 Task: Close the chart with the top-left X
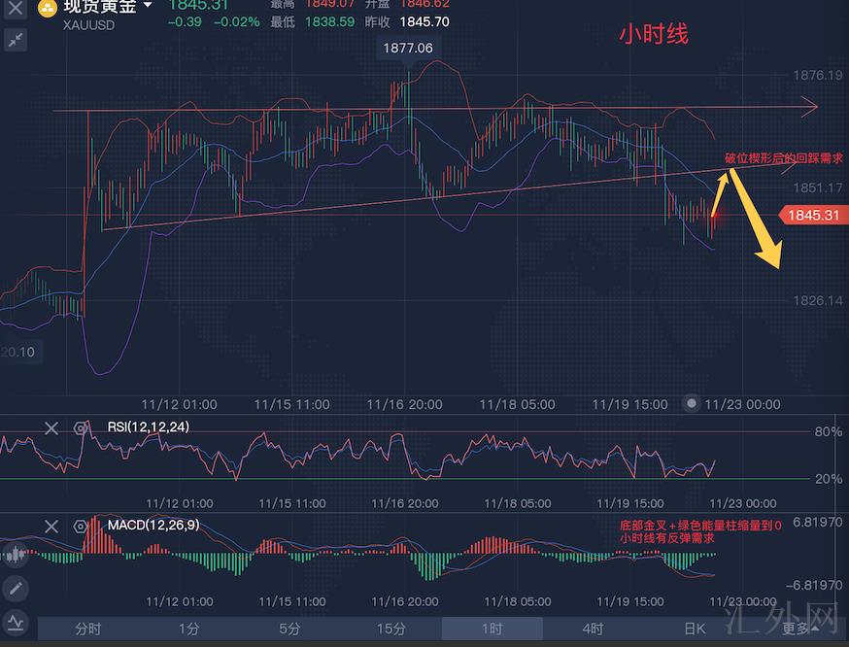pyautogui.click(x=15, y=9)
